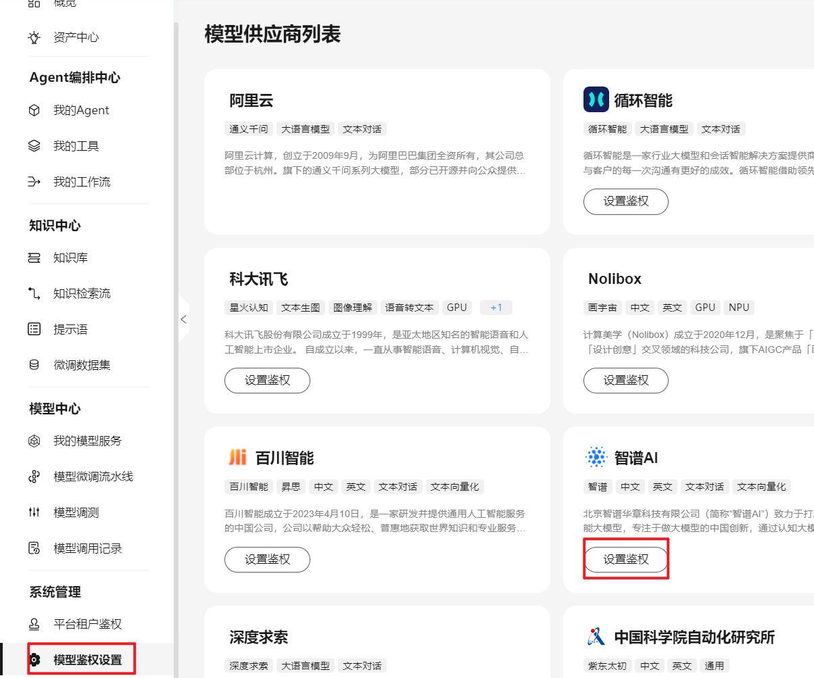Go to 我的工具 in sidebar
Viewport: 814px width, 678px height.
[x=76, y=146]
